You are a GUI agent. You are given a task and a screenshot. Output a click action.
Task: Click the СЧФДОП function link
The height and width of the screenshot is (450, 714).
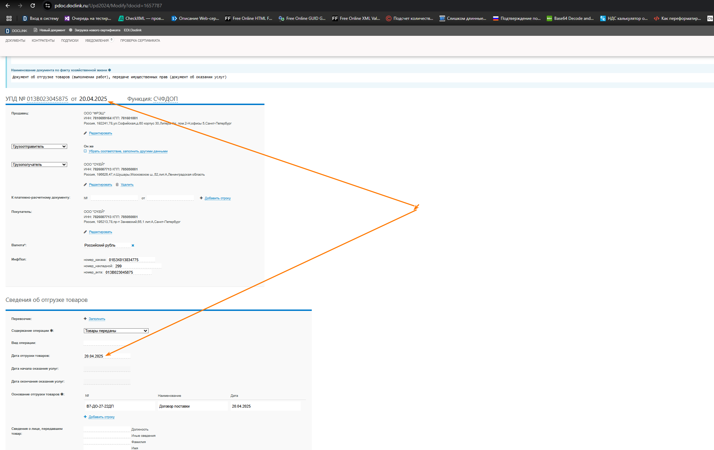click(165, 99)
